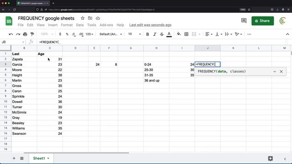Viewport: 292px width, 164px height.
Task: Open the account avatar
Action: coord(283,21)
